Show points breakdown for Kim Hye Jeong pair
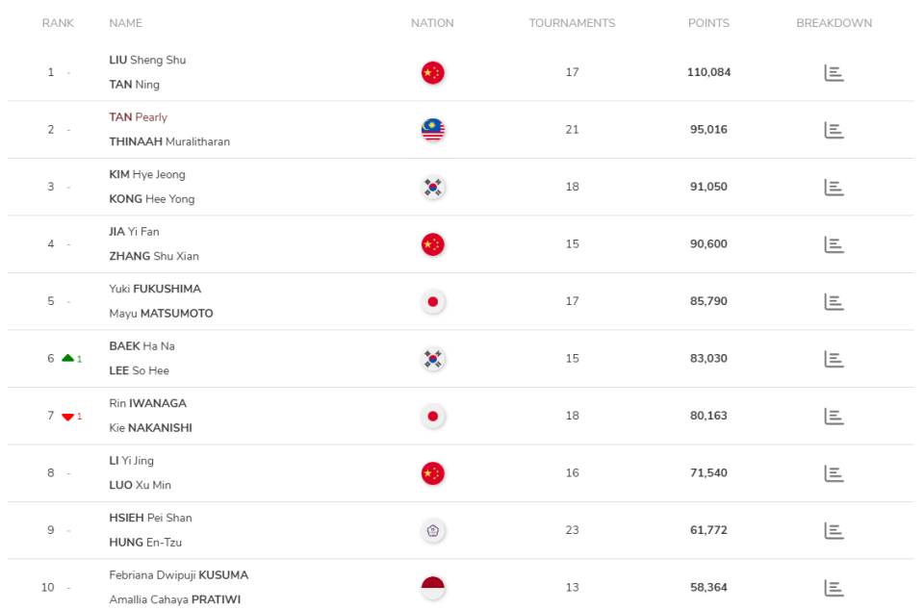 pos(834,188)
